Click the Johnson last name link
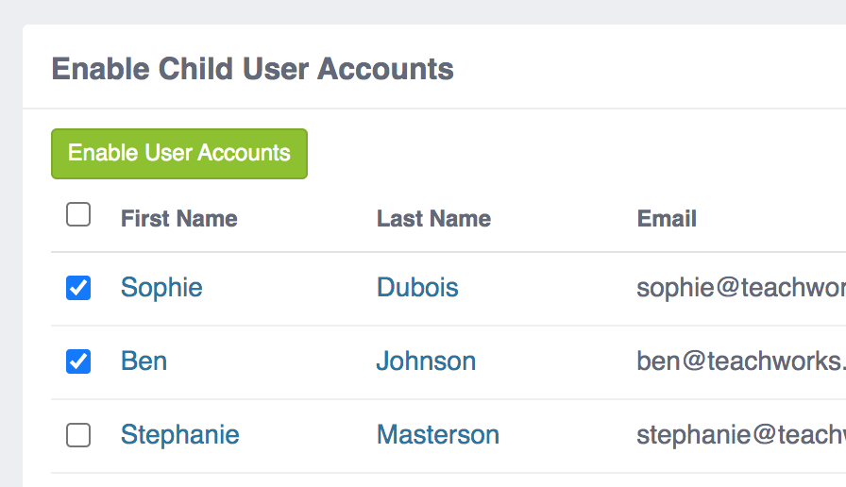The width and height of the screenshot is (846, 487). click(x=426, y=361)
